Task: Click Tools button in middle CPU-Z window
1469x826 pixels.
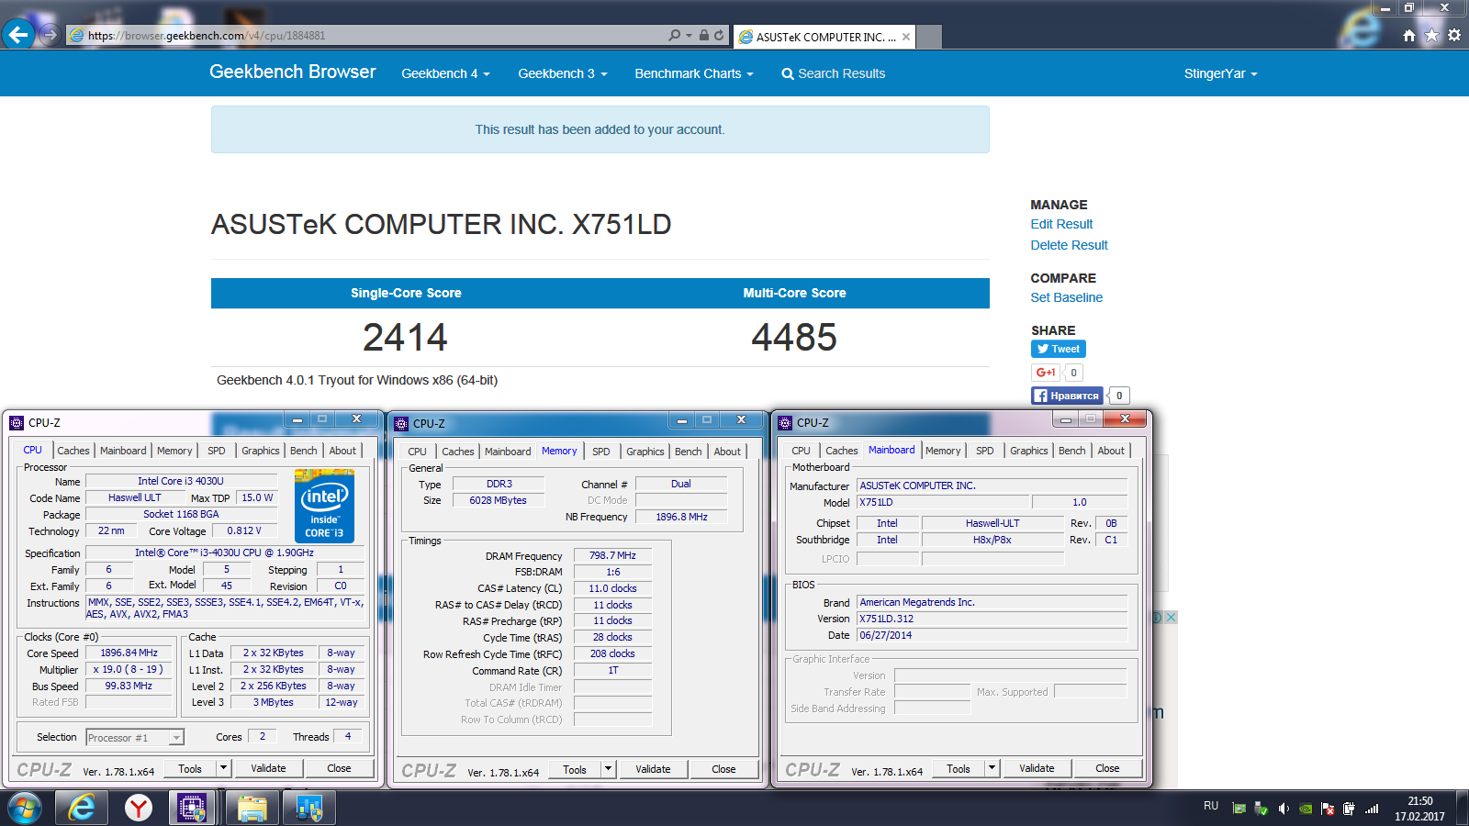Action: 575,769
